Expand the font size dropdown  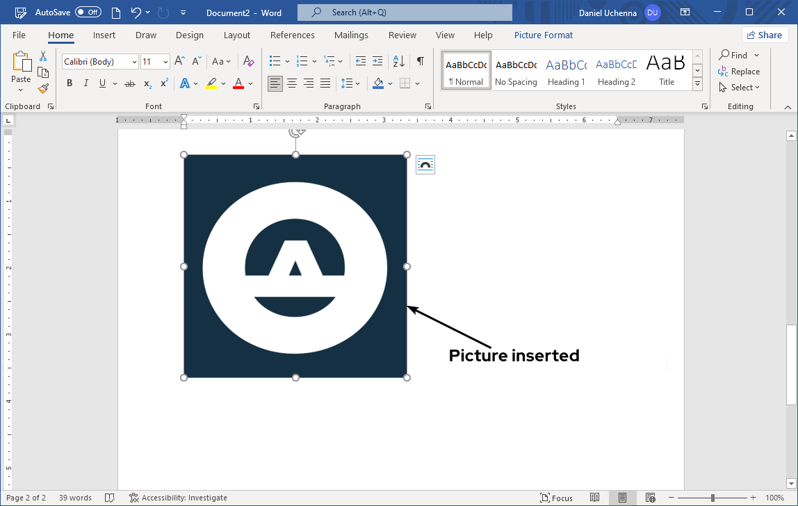pyautogui.click(x=165, y=62)
